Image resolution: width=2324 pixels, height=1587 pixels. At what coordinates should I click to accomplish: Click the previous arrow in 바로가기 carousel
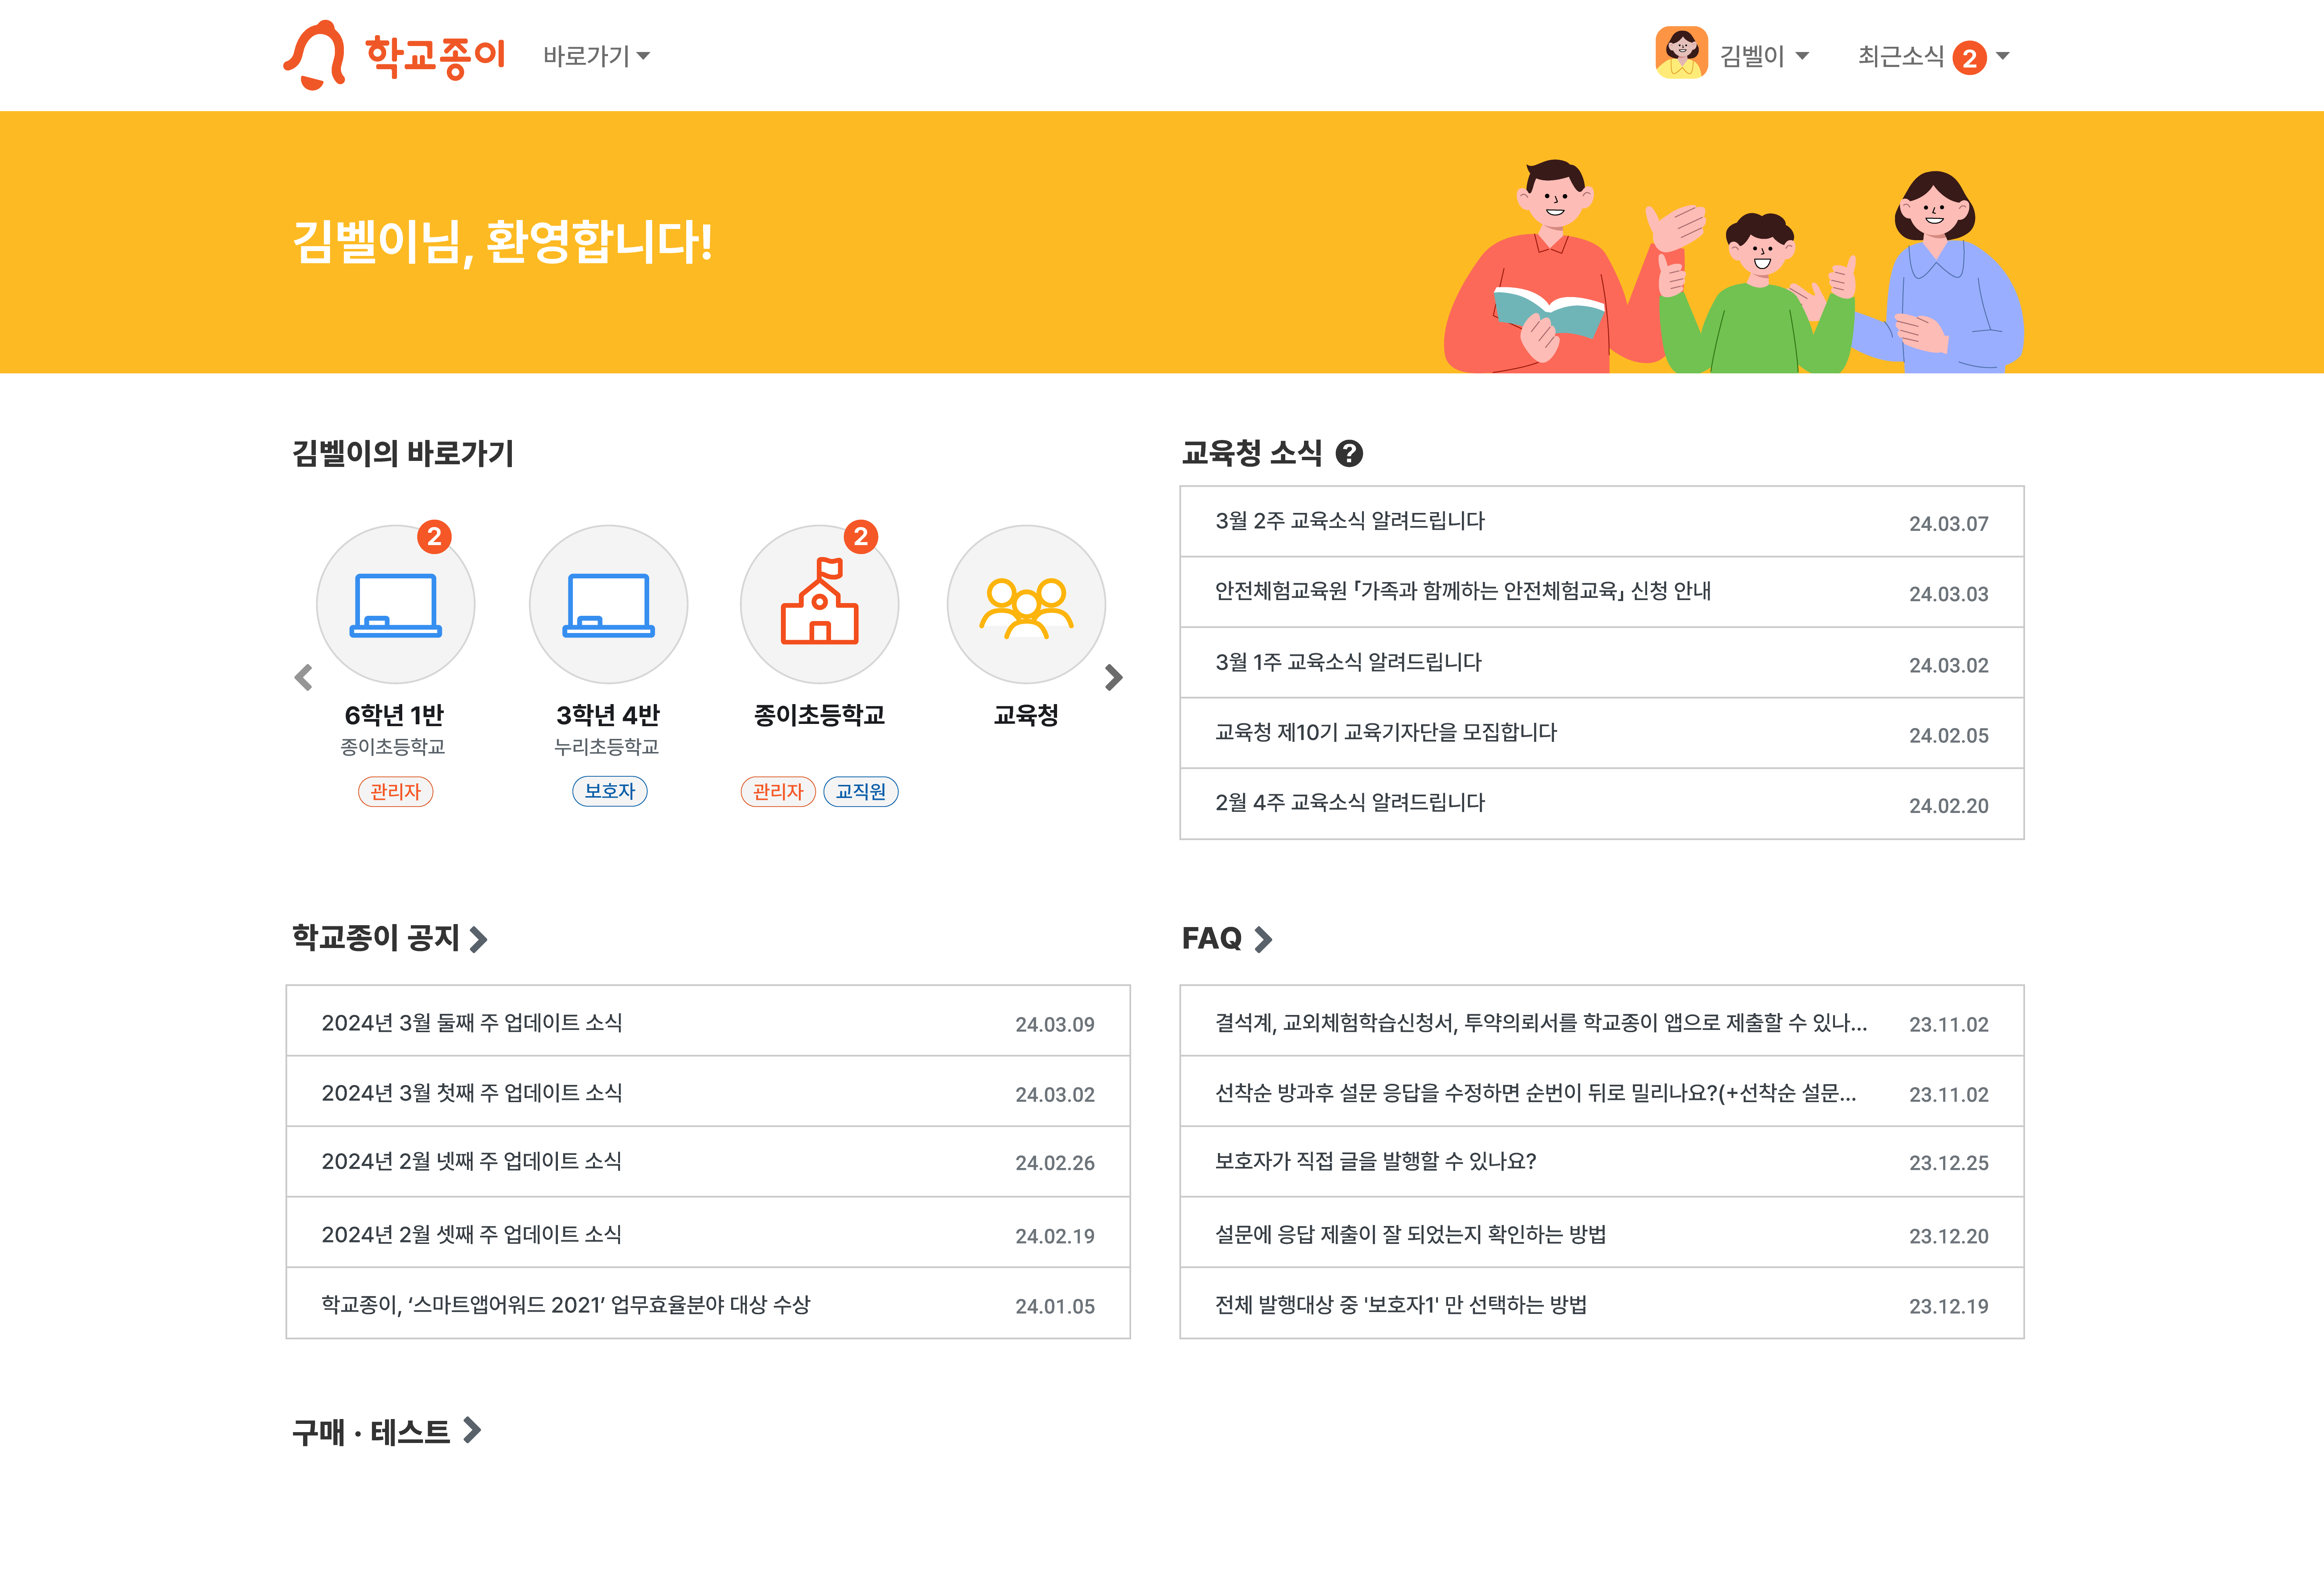point(304,677)
